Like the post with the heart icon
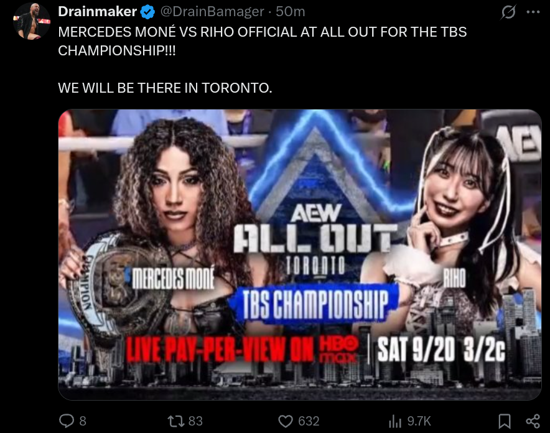This screenshot has width=550, height=433. pos(285,421)
